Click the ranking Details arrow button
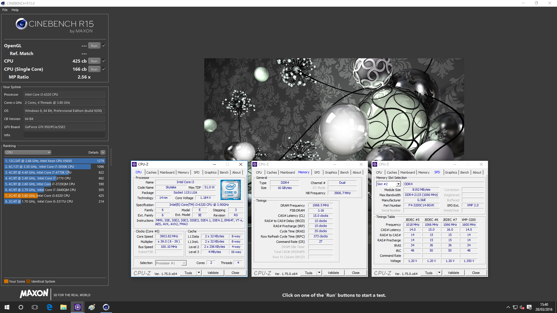The width and height of the screenshot is (557, 313). tap(103, 152)
